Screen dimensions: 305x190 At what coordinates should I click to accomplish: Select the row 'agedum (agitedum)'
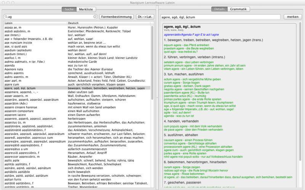77,50
